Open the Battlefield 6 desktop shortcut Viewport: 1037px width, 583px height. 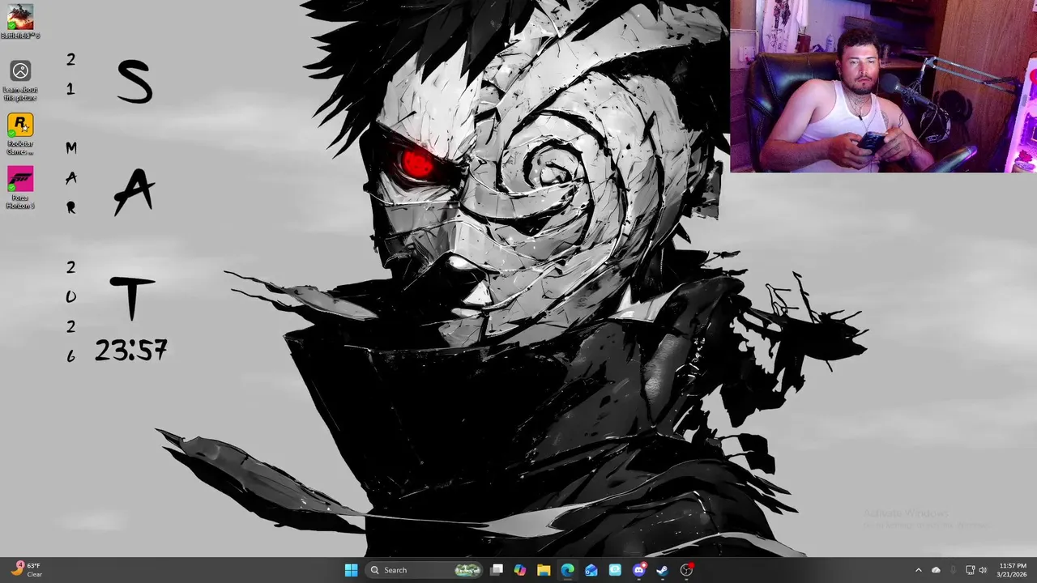click(20, 21)
